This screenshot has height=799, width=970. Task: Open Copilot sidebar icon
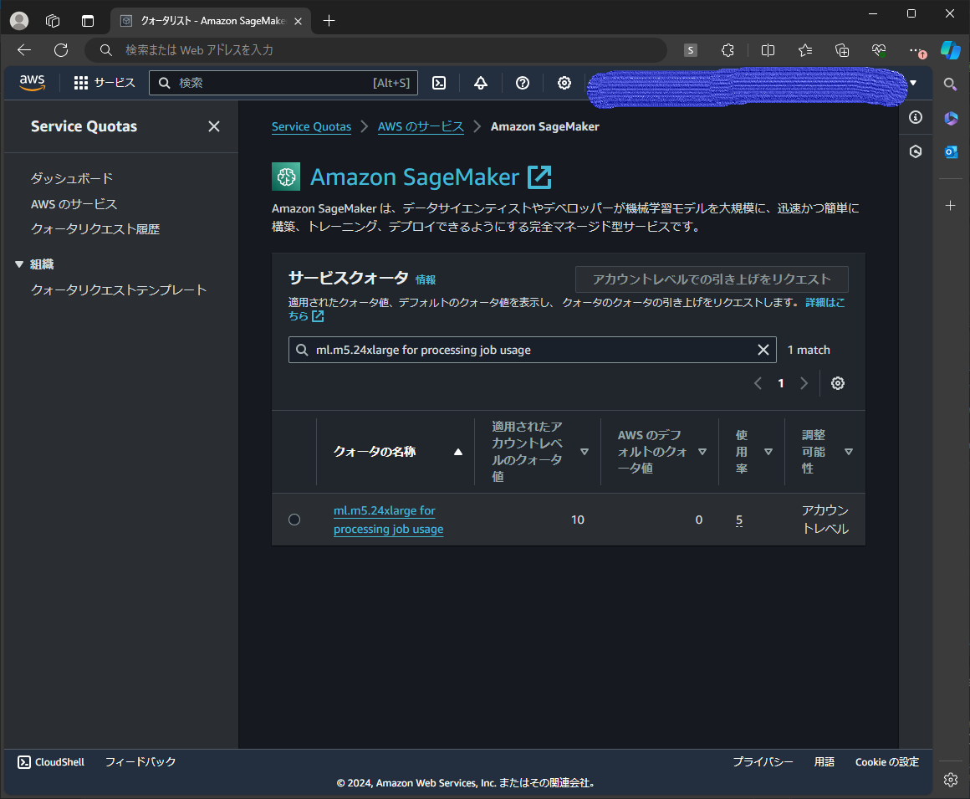click(950, 50)
